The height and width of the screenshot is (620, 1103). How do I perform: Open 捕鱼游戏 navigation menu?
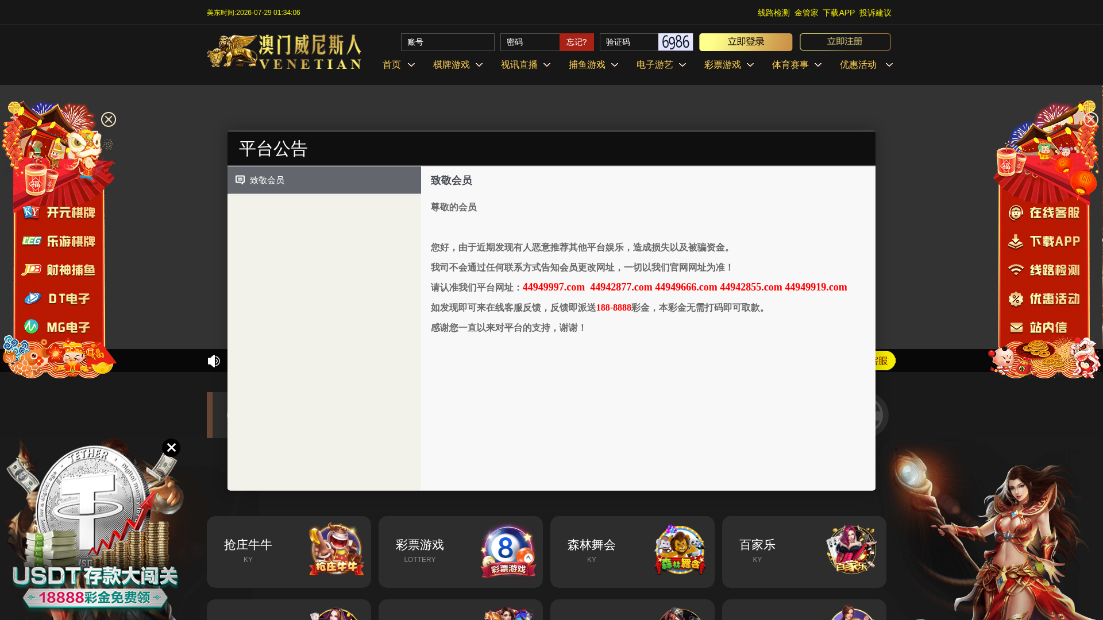(x=587, y=65)
